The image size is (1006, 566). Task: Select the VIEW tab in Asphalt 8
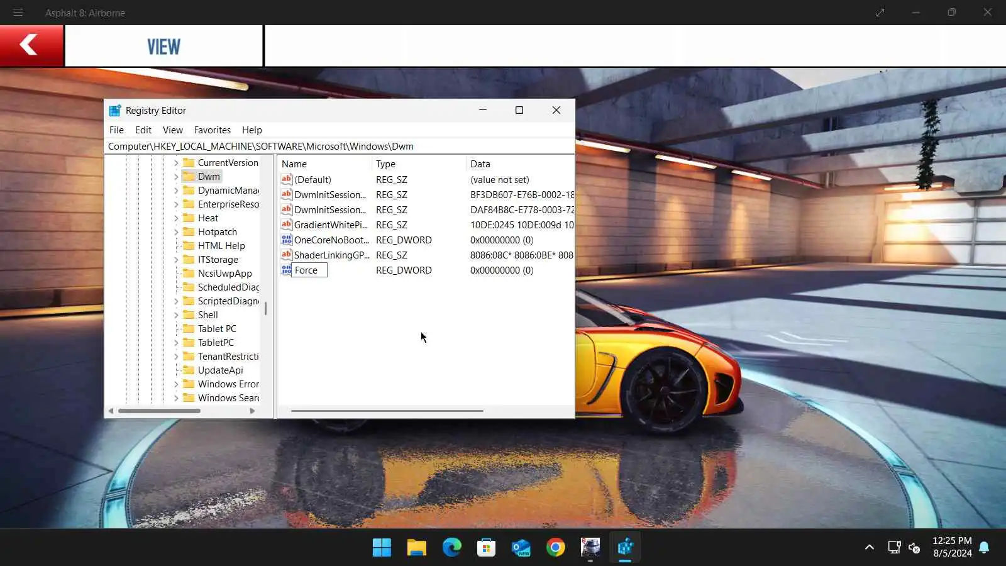(x=163, y=46)
